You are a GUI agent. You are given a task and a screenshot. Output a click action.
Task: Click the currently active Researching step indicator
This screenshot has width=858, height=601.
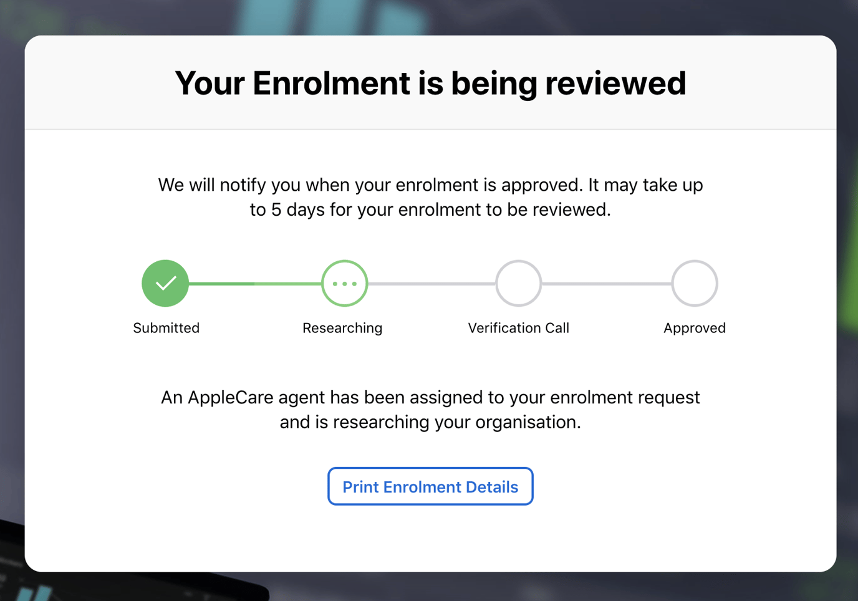coord(344,283)
